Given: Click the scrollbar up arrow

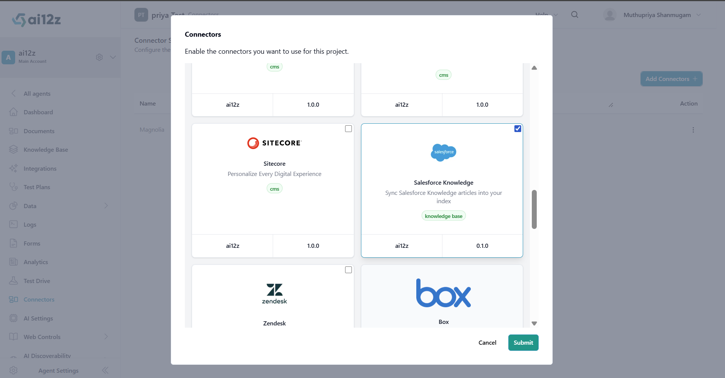Looking at the screenshot, I should click(x=534, y=68).
